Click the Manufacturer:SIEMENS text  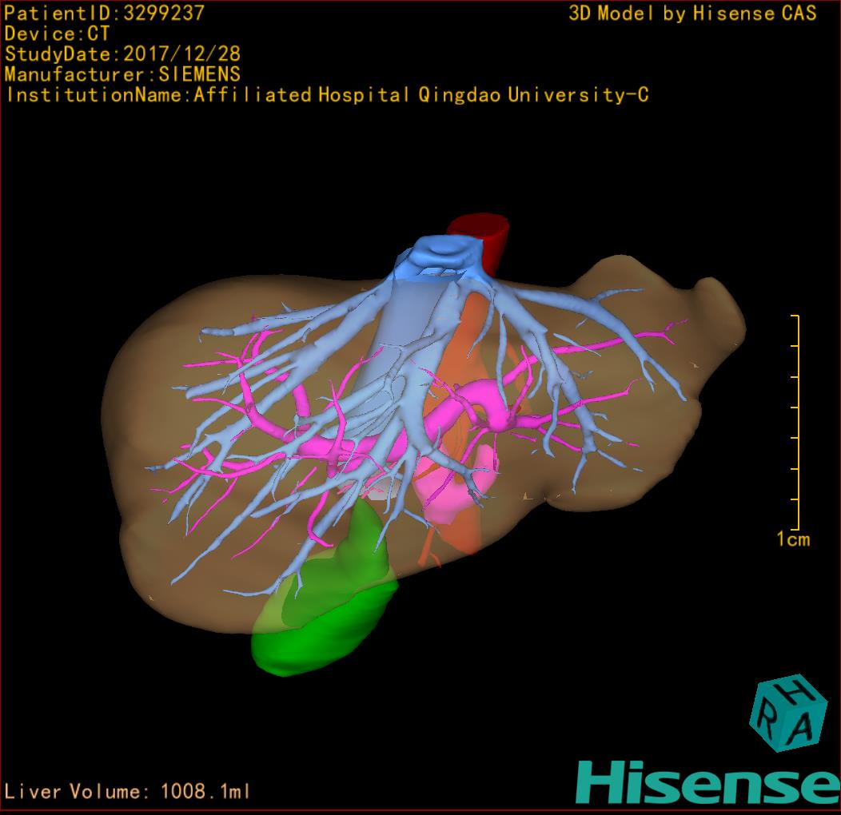[123, 74]
